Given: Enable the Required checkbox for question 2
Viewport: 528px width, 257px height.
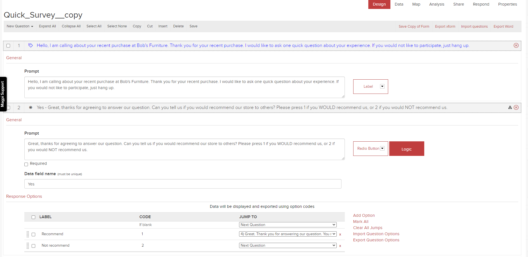Looking at the screenshot, I should pos(26,164).
